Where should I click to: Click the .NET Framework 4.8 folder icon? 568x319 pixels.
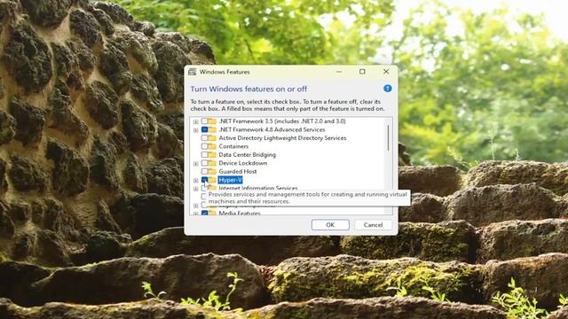click(212, 129)
